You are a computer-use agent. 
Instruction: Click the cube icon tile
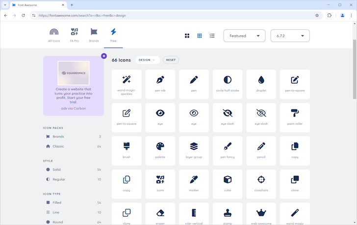[x=228, y=184]
